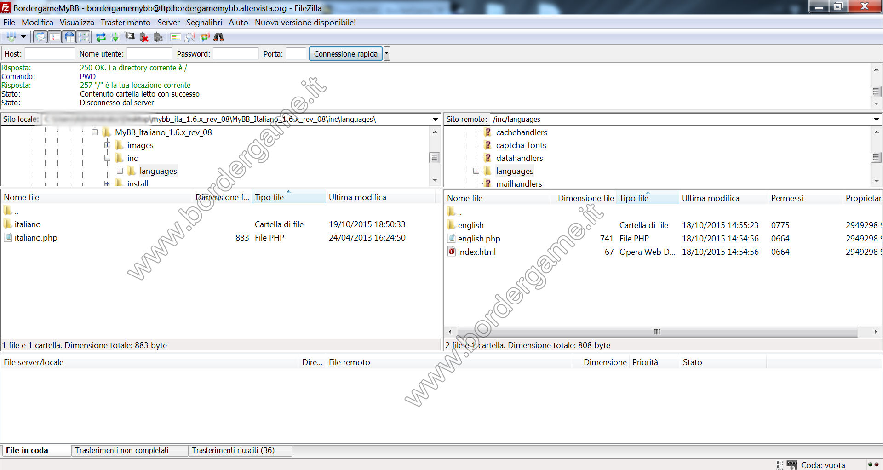This screenshot has width=883, height=470.
Task: Click the images folder icon in local tree
Action: (x=120, y=145)
